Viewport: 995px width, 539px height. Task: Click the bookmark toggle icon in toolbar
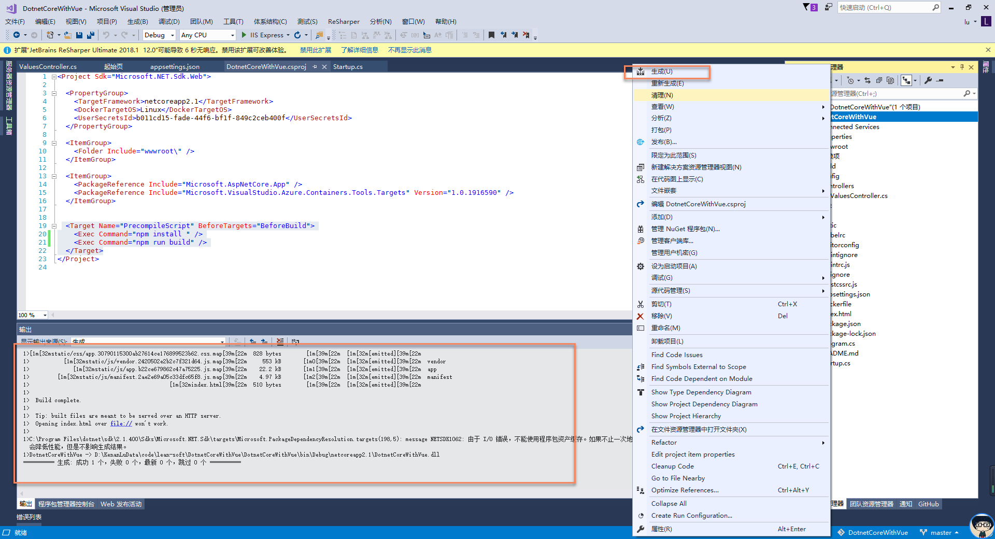491,35
